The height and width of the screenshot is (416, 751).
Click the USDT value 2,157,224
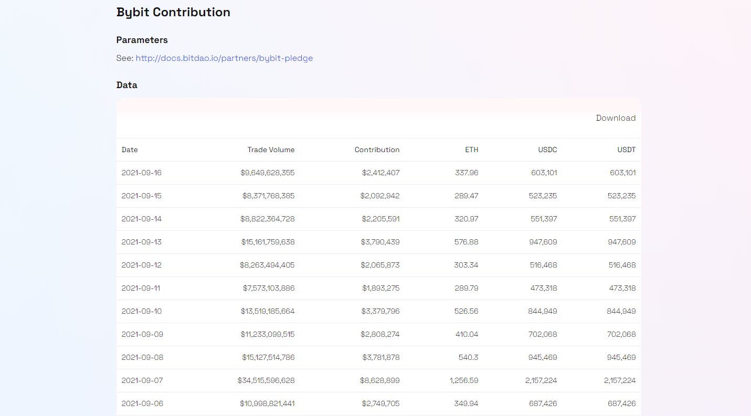tap(619, 380)
